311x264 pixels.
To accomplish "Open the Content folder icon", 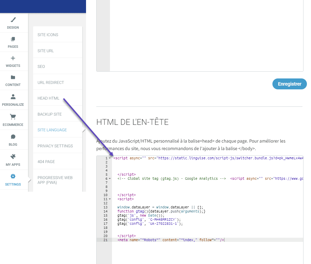I will (13, 77).
